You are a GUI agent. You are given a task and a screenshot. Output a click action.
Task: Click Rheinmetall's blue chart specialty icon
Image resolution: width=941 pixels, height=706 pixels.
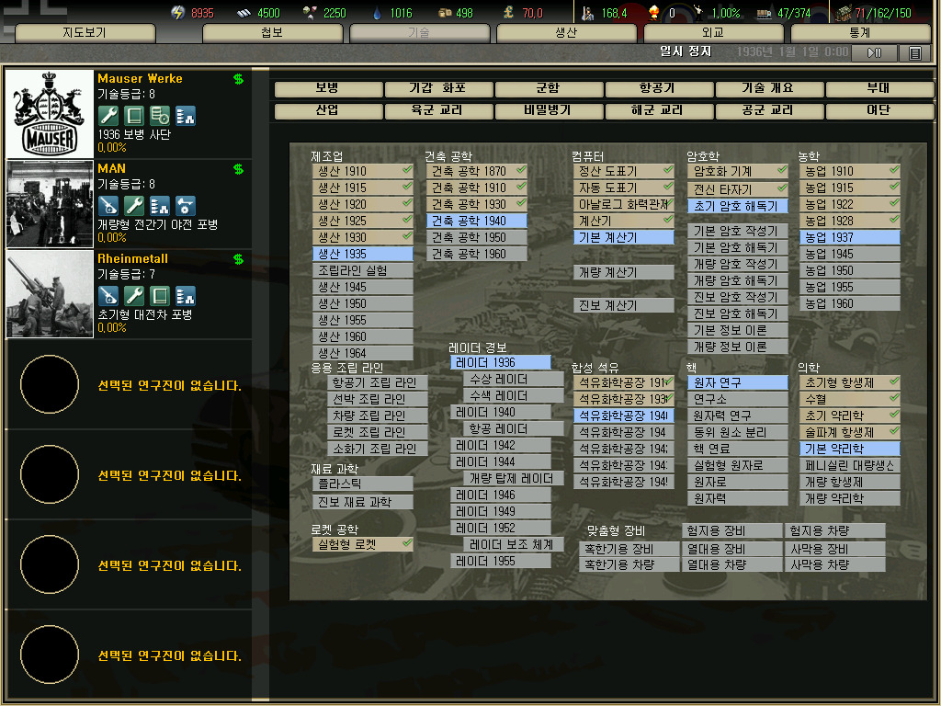pyautogui.click(x=186, y=296)
